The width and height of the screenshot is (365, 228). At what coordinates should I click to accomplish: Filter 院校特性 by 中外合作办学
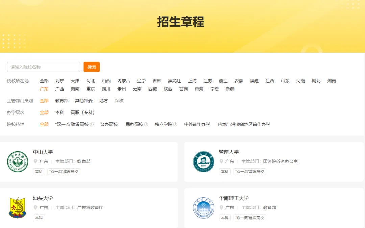coord(197,124)
